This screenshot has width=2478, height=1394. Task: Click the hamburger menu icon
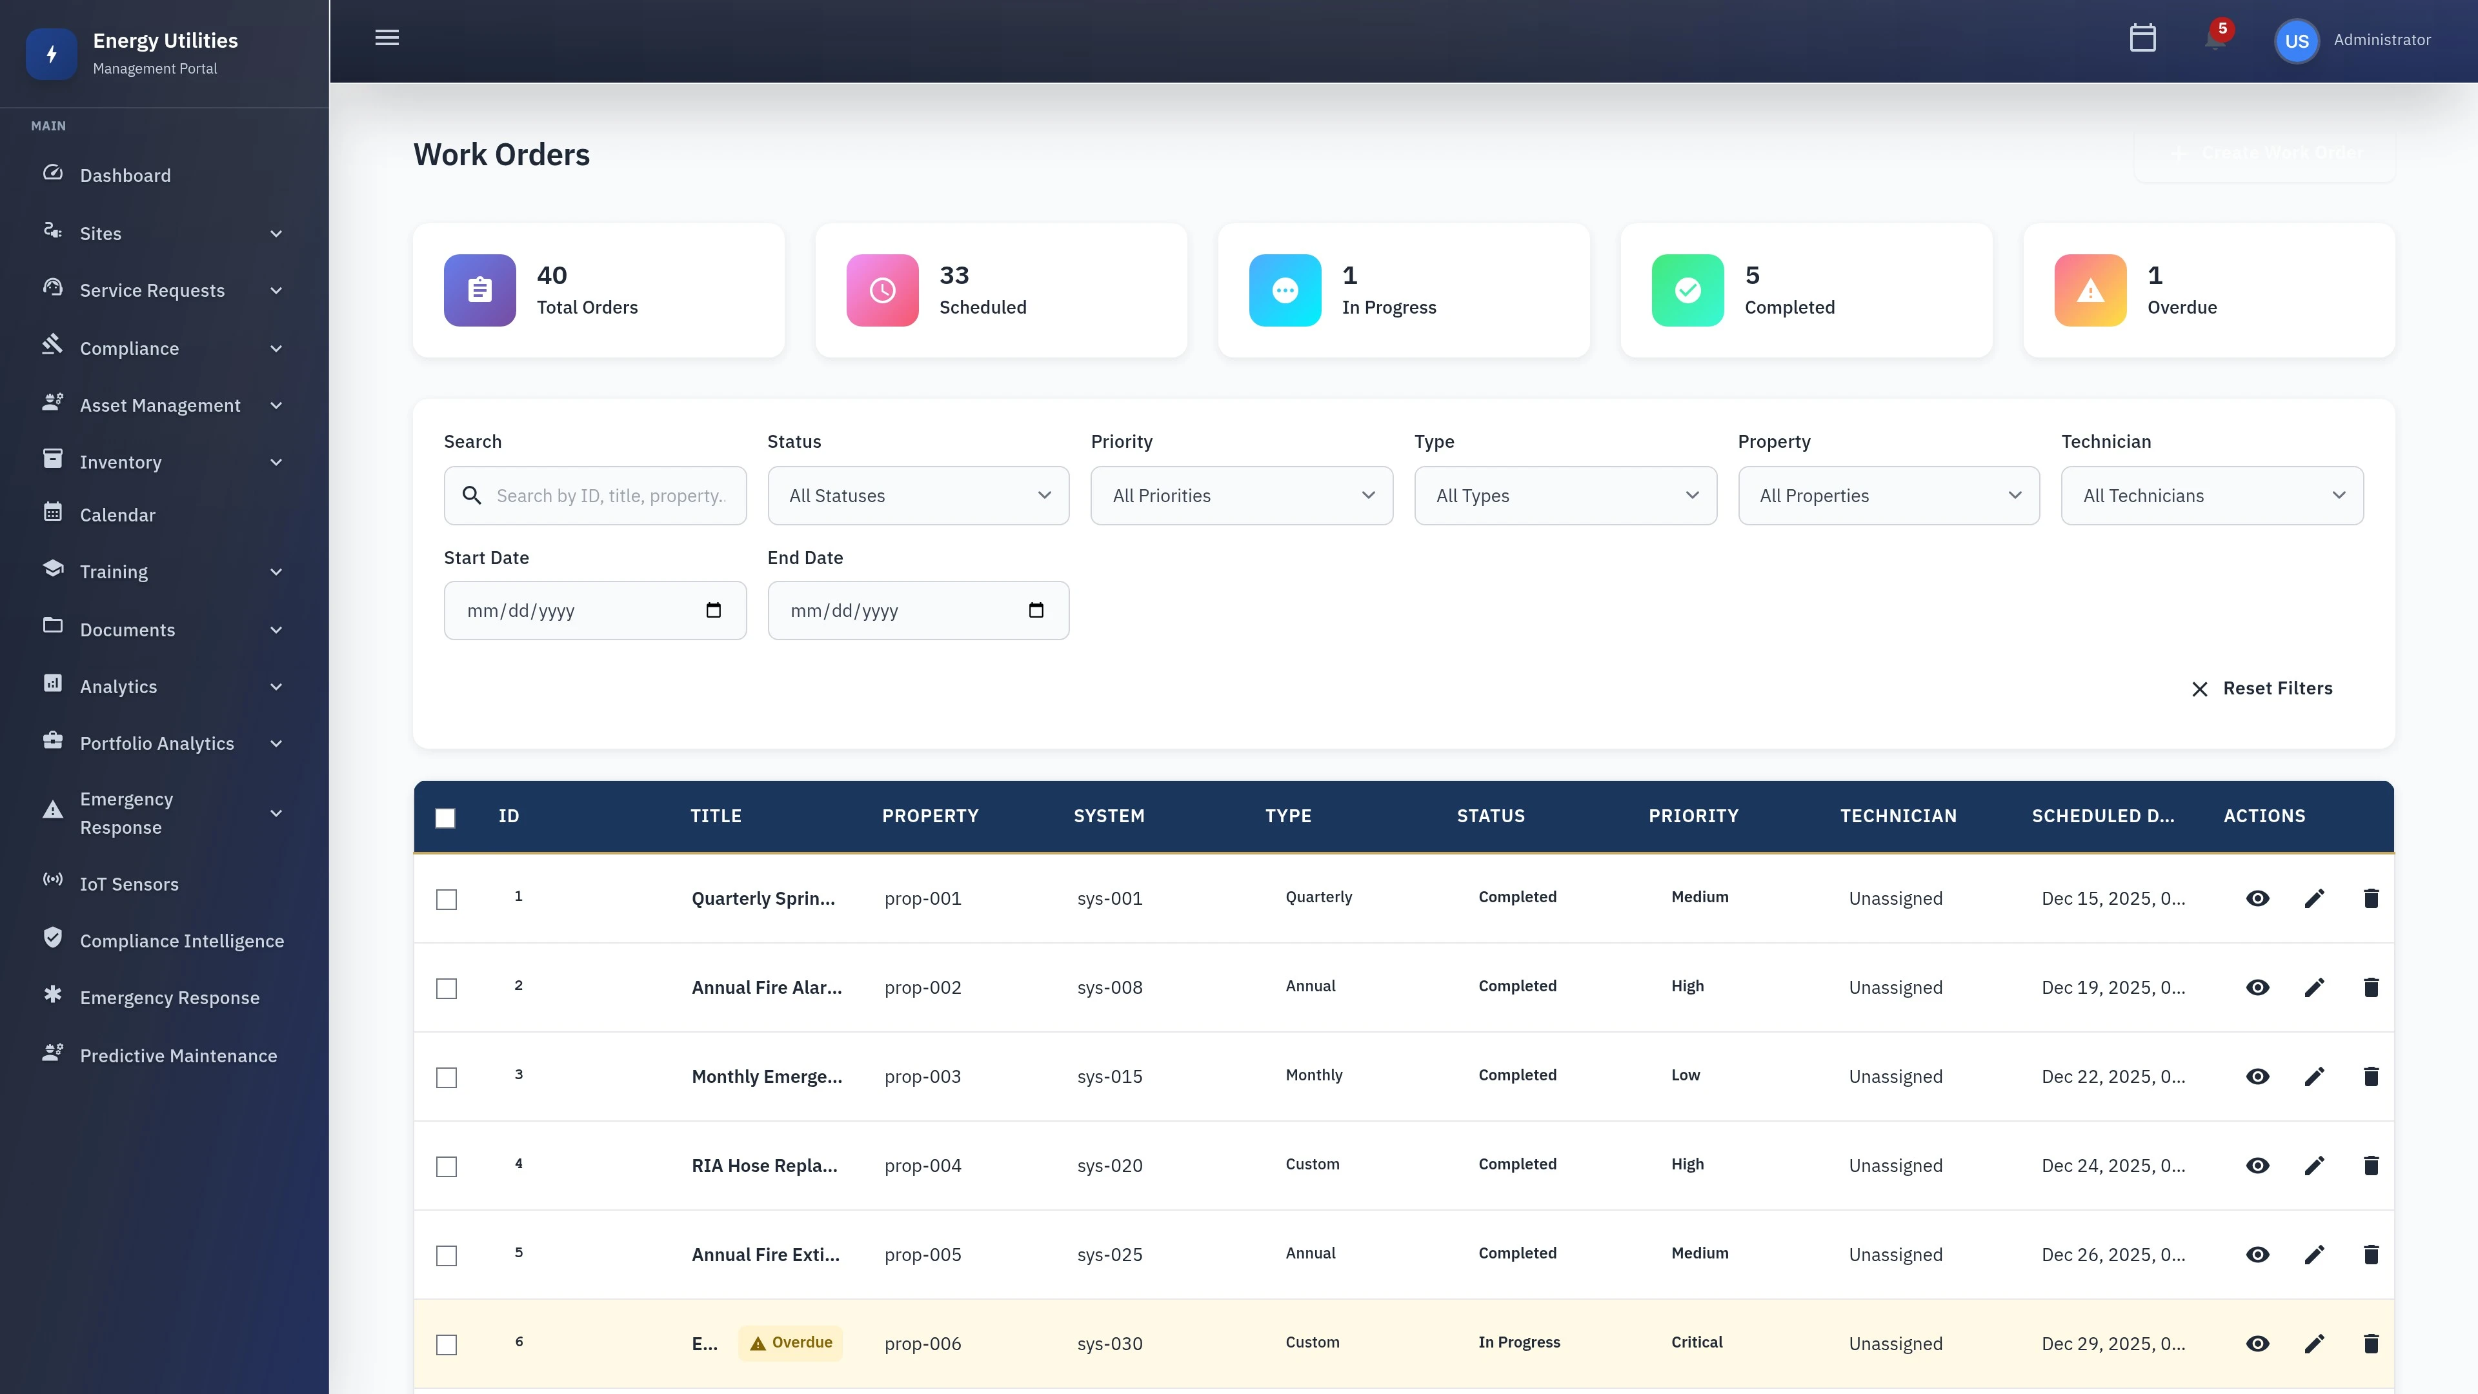pyautogui.click(x=387, y=37)
